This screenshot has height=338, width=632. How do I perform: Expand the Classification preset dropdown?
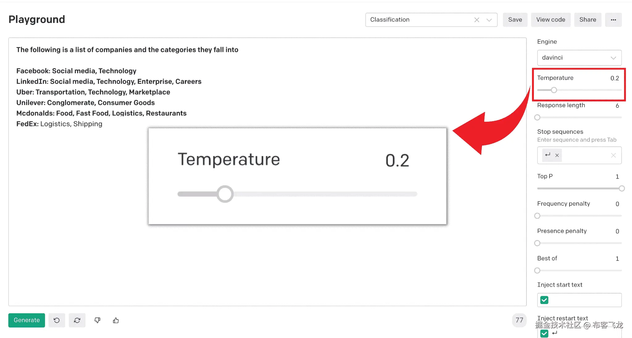tap(489, 20)
